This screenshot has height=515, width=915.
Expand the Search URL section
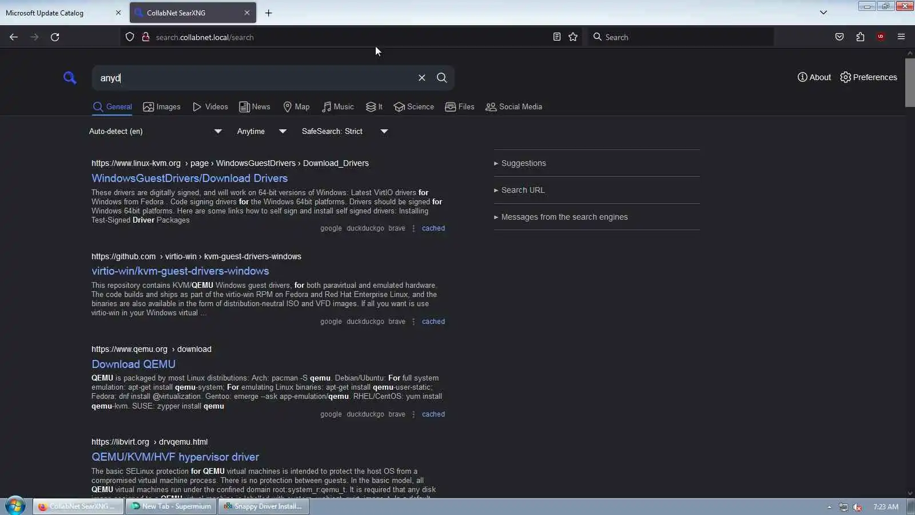click(519, 191)
